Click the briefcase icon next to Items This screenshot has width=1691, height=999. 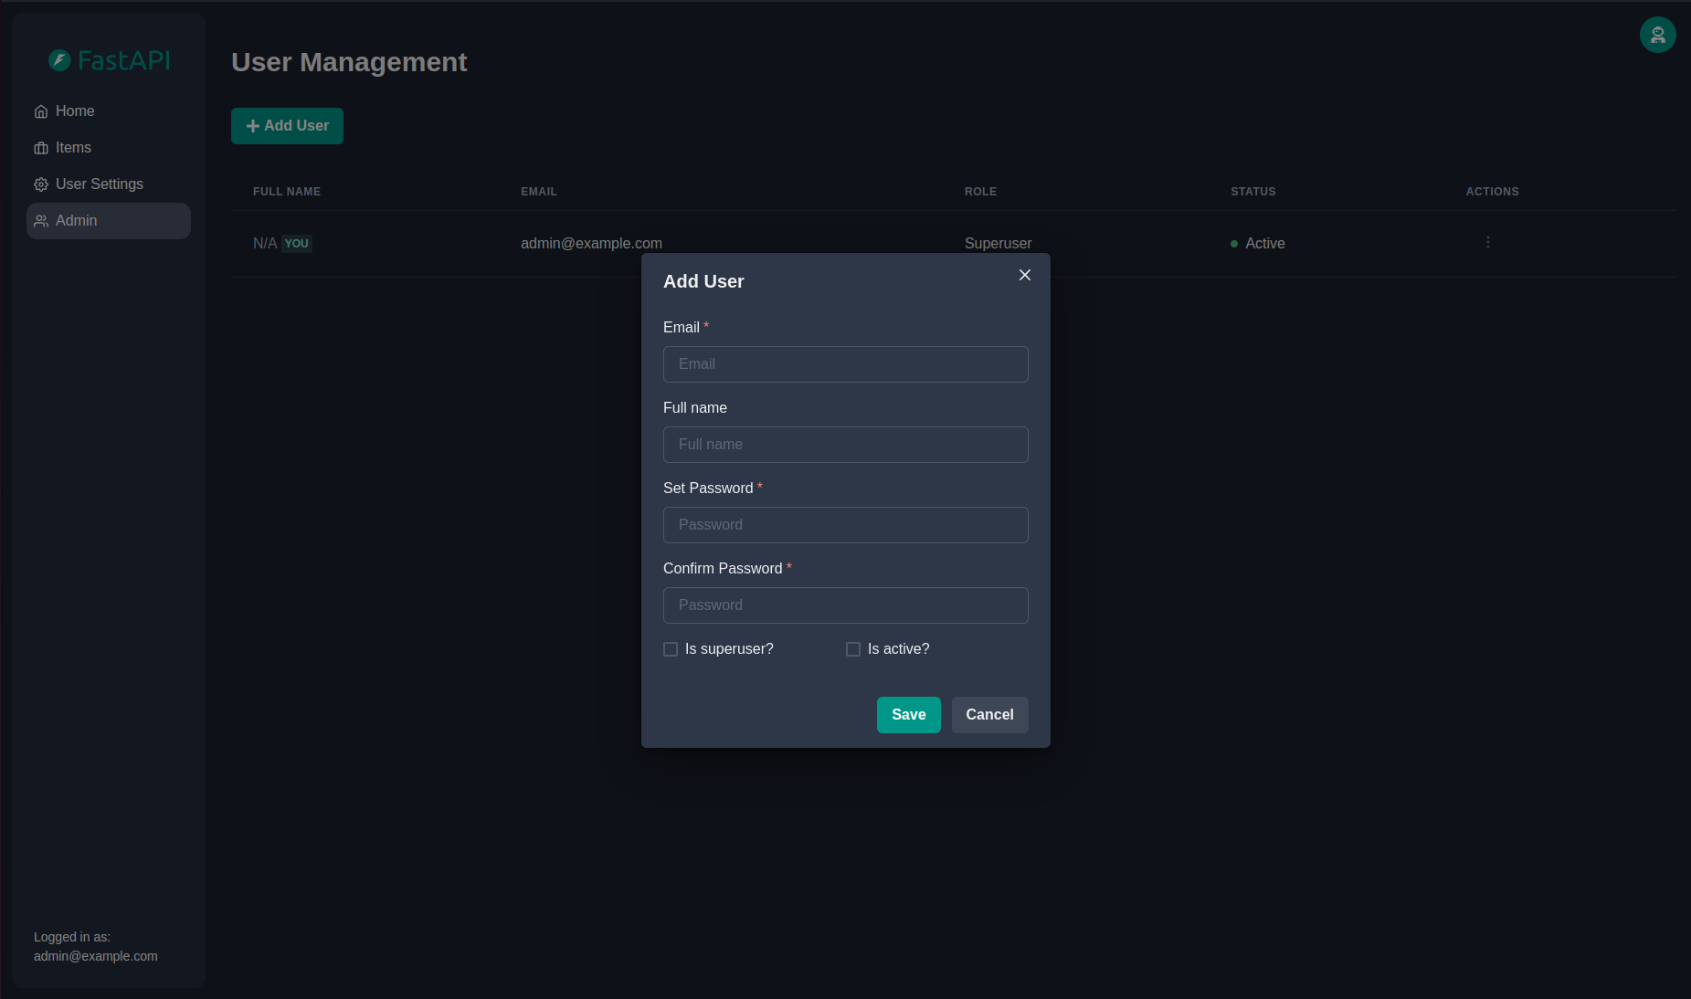41,147
